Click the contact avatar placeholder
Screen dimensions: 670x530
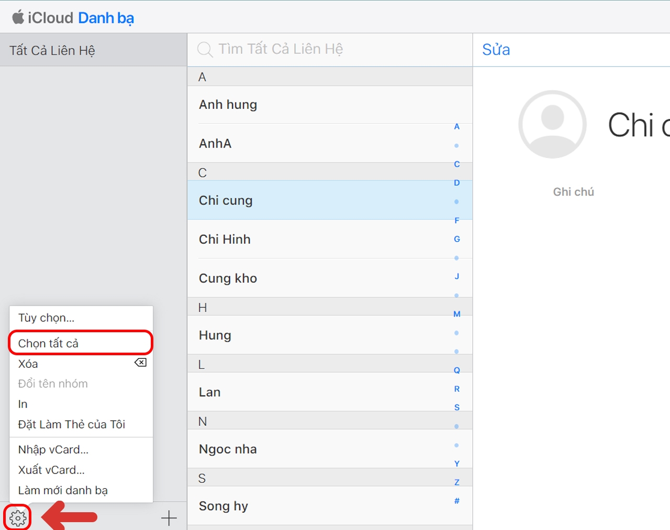[x=552, y=125]
